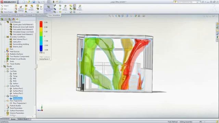The height and width of the screenshot is (123, 219).
Task: Switch to the Flow Simulation tab
Action: 54,15
